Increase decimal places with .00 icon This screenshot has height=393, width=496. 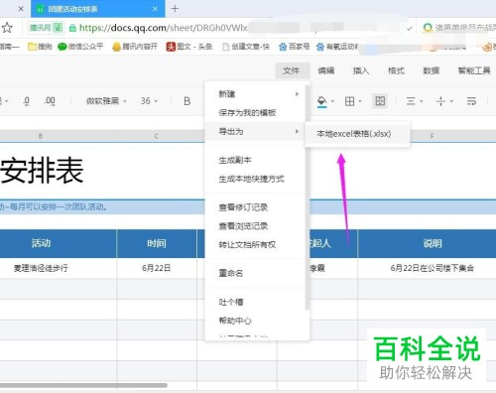50,101
